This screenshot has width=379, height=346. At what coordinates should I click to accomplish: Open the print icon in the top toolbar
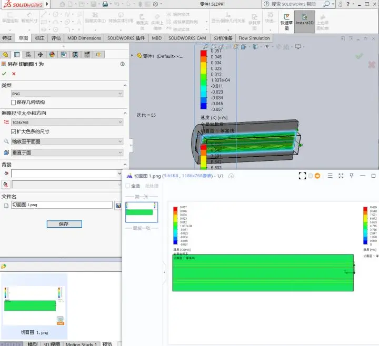[x=105, y=4]
